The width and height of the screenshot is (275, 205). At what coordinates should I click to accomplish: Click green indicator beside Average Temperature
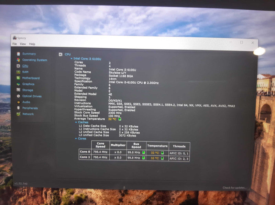(120, 119)
